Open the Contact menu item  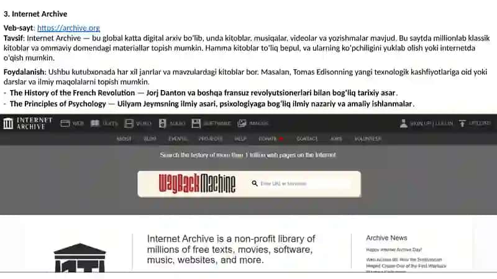(307, 139)
